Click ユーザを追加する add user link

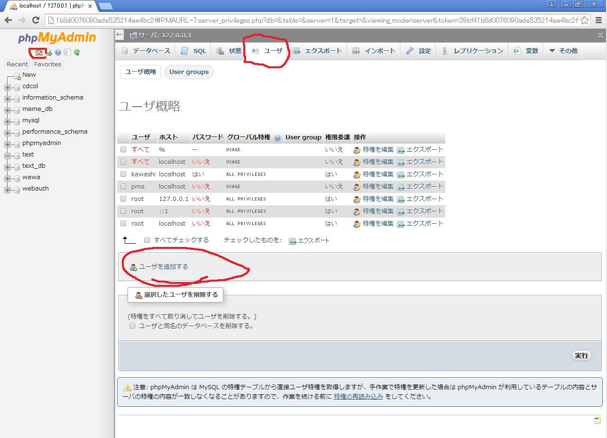coord(164,267)
